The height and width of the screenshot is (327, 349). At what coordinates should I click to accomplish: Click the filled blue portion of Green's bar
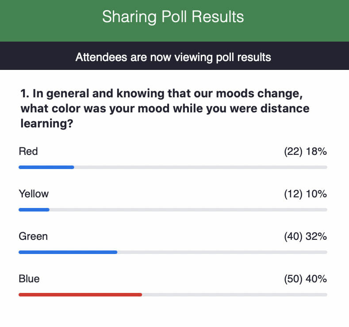(68, 252)
